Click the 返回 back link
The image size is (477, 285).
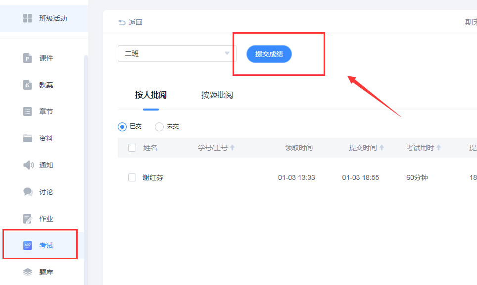[x=130, y=22]
